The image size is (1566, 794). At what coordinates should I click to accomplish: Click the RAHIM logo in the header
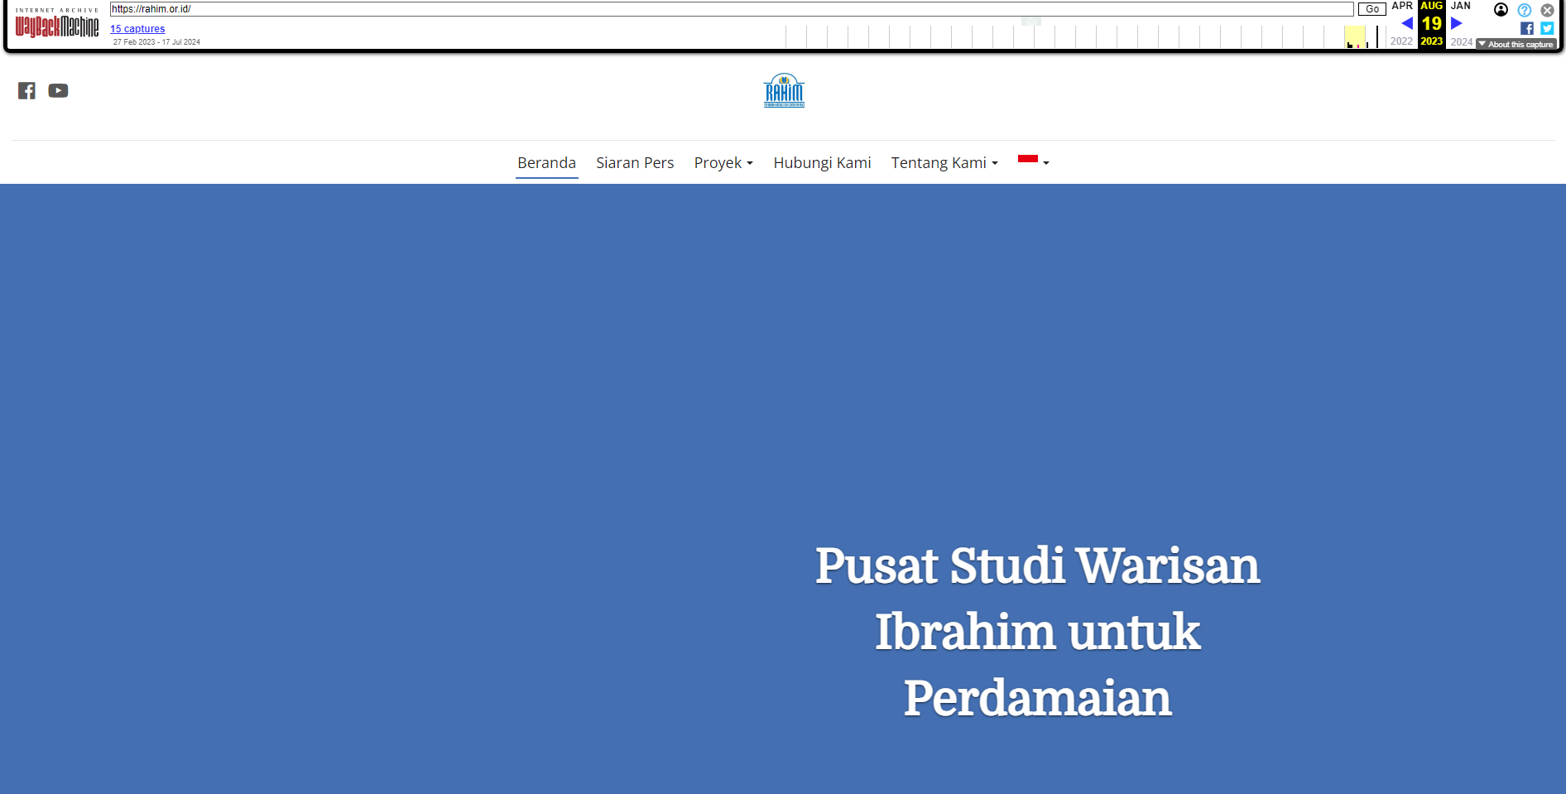pos(784,91)
